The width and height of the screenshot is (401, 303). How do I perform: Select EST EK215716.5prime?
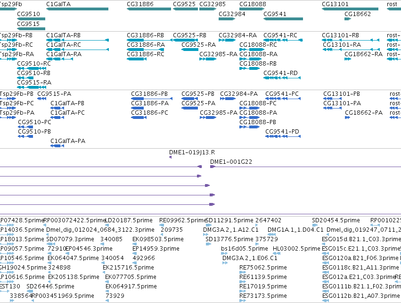128,268
